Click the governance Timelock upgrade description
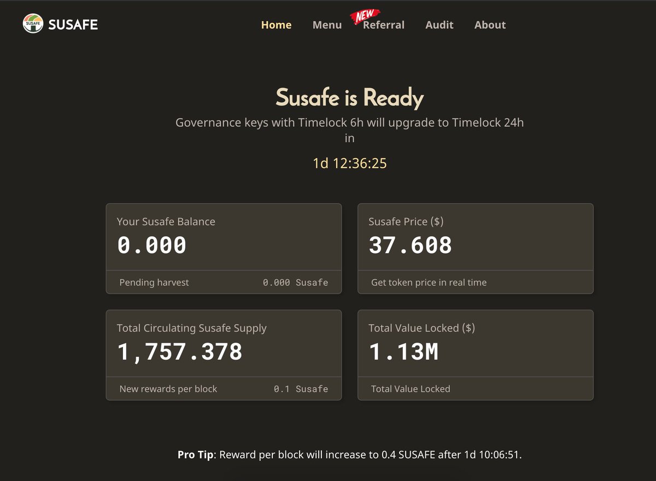Image resolution: width=656 pixels, height=481 pixels. (350, 130)
